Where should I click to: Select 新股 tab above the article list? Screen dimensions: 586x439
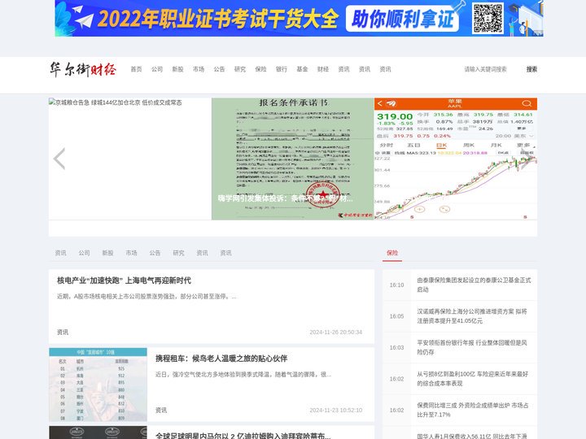click(x=107, y=253)
